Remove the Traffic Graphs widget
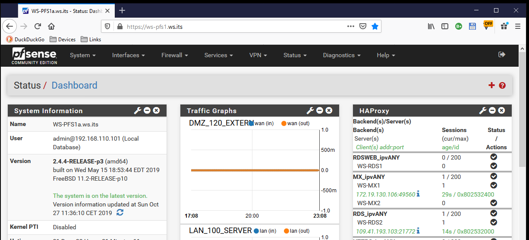The width and height of the screenshot is (529, 240). pyautogui.click(x=329, y=111)
